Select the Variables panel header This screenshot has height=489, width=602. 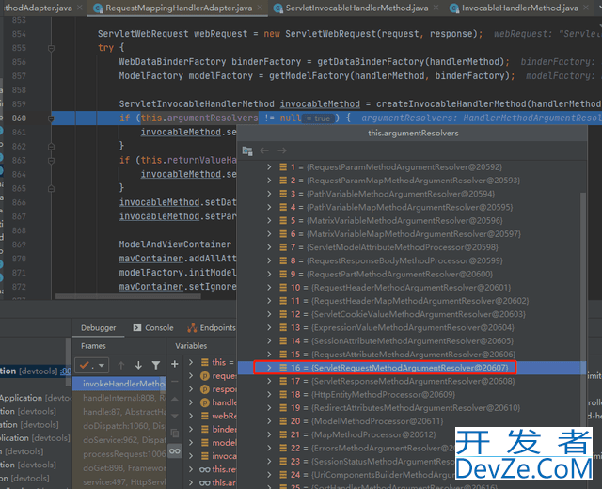191,346
